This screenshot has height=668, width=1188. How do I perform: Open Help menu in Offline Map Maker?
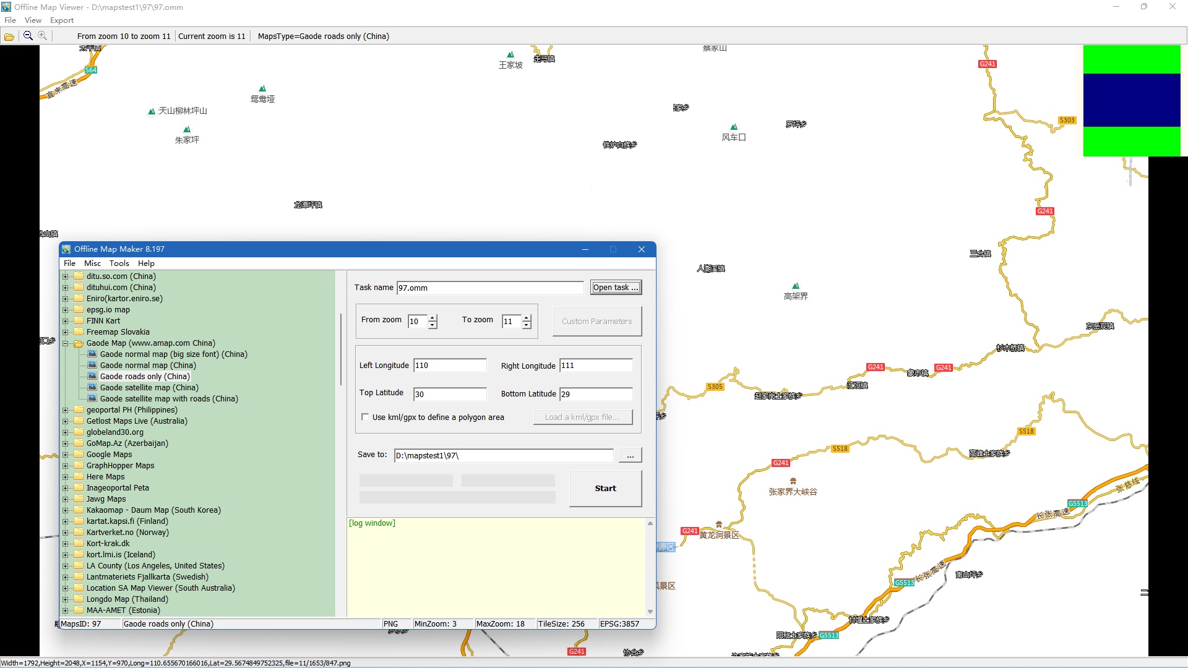(x=146, y=263)
